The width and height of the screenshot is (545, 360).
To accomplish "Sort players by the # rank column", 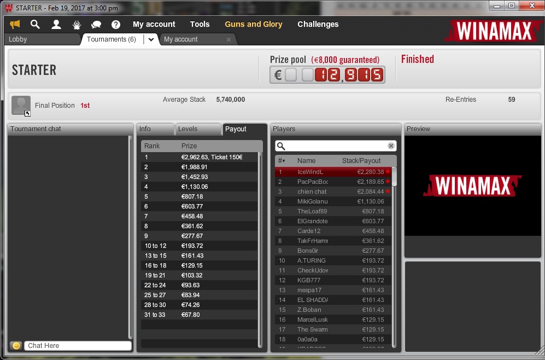I will (x=282, y=161).
